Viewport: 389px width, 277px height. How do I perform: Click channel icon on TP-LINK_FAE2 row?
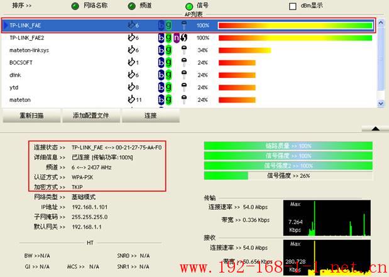click(131, 38)
